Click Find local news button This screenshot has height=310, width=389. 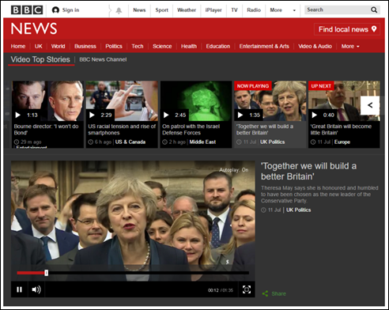[347, 29]
